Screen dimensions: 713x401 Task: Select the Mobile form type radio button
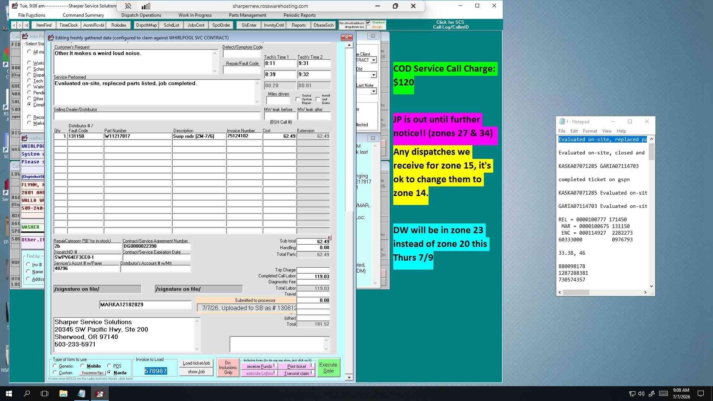click(x=82, y=366)
